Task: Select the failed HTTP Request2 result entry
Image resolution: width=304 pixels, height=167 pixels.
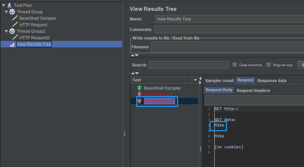Action: click(159, 101)
